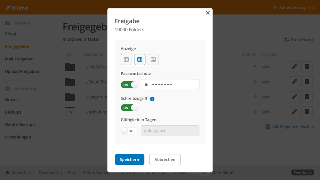The width and height of the screenshot is (320, 180).
Task: Click the edit pencil for last share
Action: coord(294,112)
